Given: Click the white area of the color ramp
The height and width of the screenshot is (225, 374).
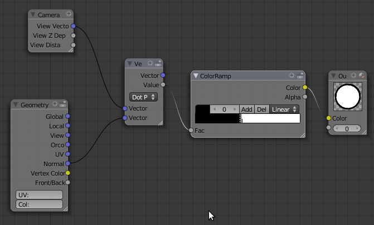Looking at the screenshot, I should pyautogui.click(x=271, y=118).
